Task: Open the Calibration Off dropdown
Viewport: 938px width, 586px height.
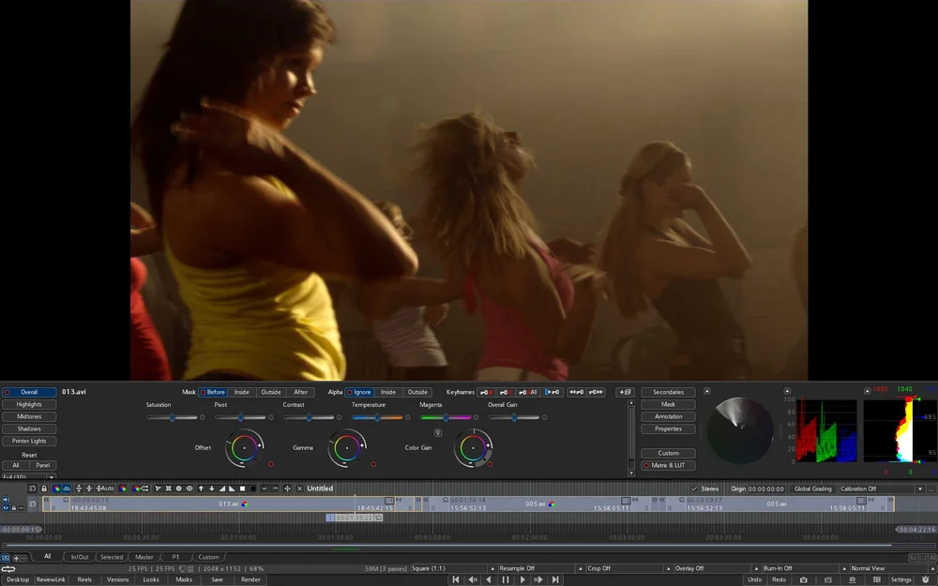Action: 881,488
